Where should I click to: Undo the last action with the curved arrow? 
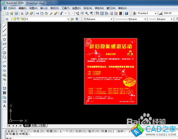(62, 13)
